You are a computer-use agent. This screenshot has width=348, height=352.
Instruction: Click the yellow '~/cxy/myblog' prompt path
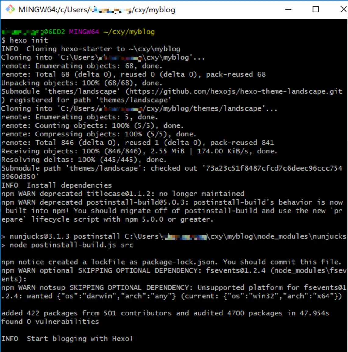coord(129,32)
